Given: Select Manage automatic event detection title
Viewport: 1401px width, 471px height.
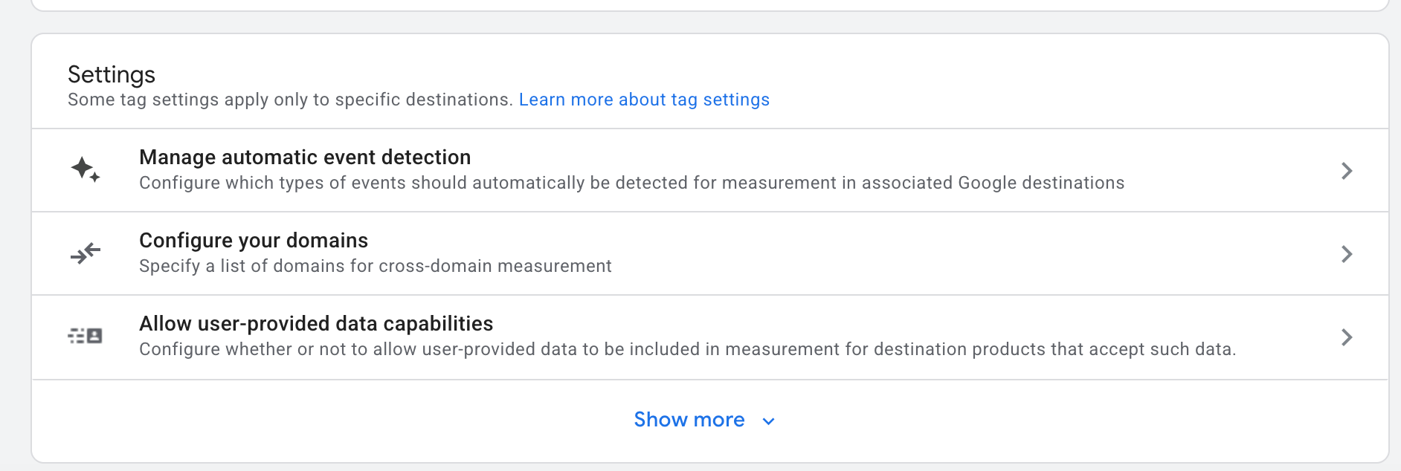Looking at the screenshot, I should point(305,157).
